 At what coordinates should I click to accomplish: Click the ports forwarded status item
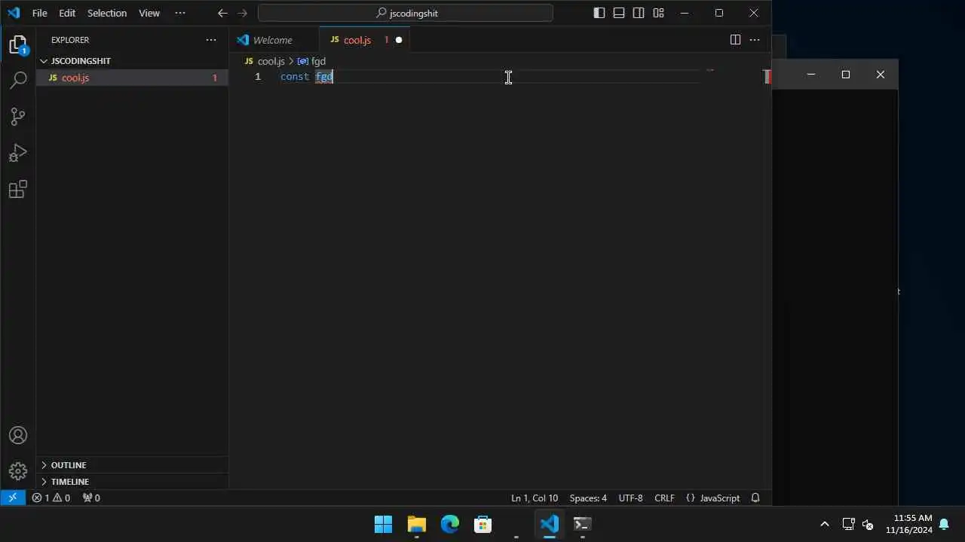(91, 498)
